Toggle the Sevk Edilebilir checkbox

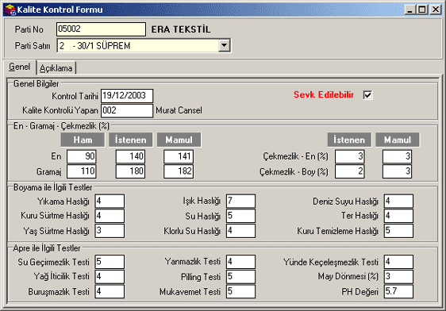[367, 95]
